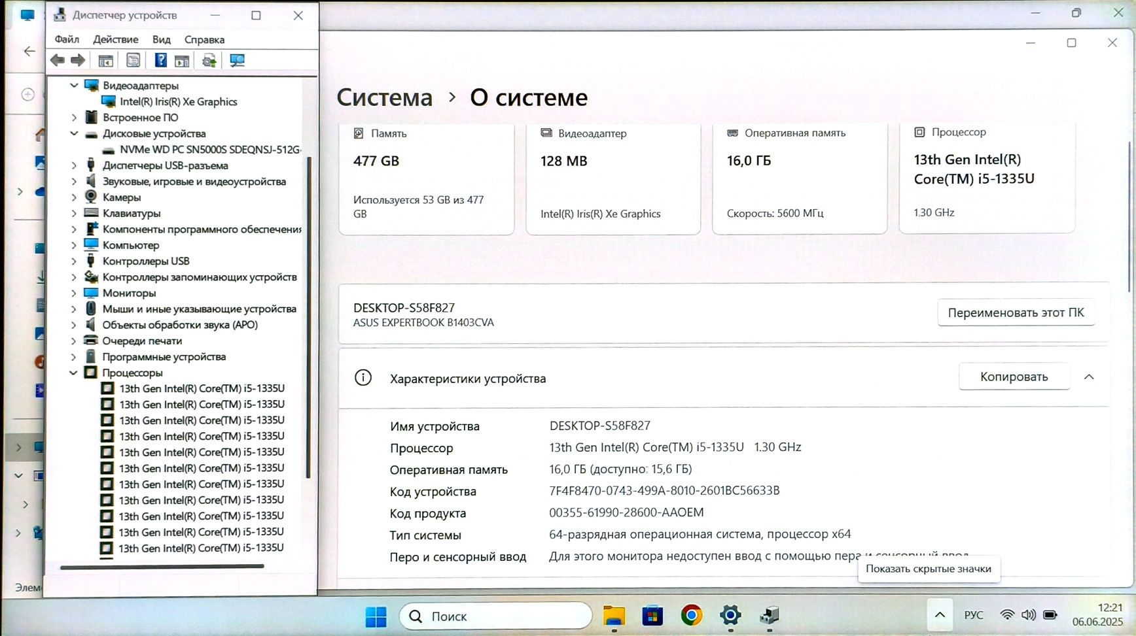Open the Файл menu
This screenshot has height=636, width=1136.
tap(67, 39)
